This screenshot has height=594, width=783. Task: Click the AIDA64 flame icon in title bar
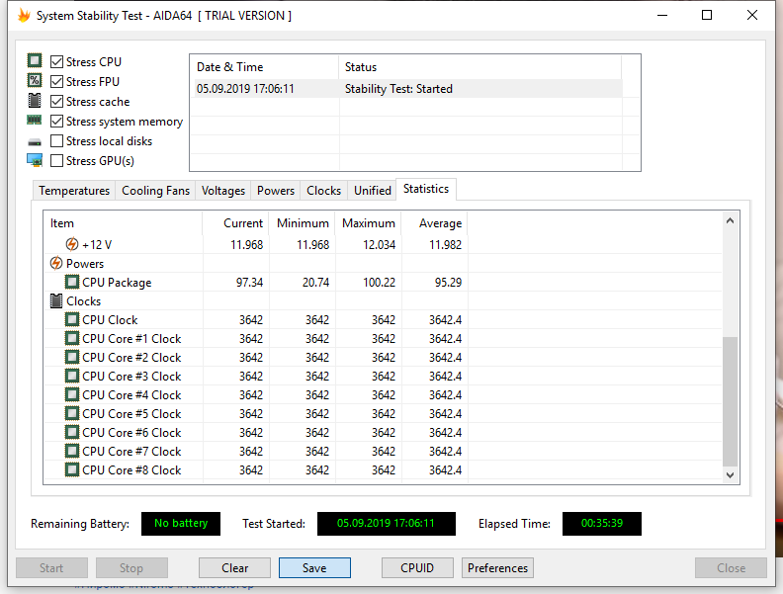coord(24,16)
